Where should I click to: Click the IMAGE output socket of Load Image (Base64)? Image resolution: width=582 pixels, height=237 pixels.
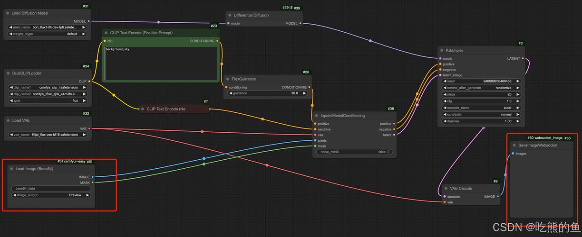tap(93, 177)
